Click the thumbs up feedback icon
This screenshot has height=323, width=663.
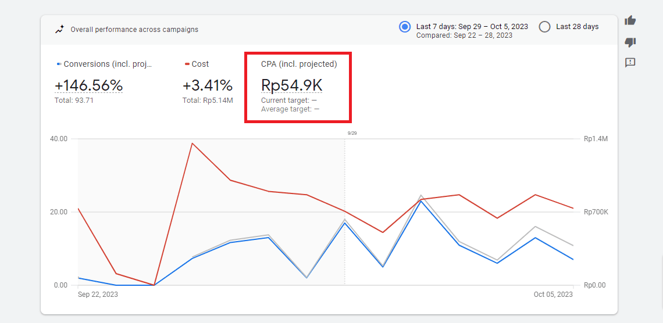click(x=630, y=21)
